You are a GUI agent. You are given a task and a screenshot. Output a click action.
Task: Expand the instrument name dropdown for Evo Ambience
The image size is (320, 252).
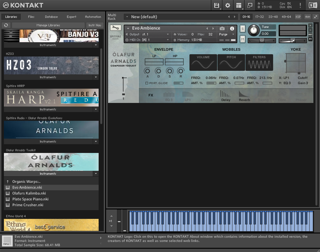(x=128, y=28)
